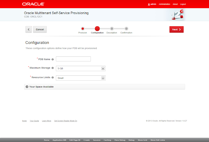Click the Oracle Multitenant Self-Service Provisioning title
209x142 pixels.
(x=56, y=13)
